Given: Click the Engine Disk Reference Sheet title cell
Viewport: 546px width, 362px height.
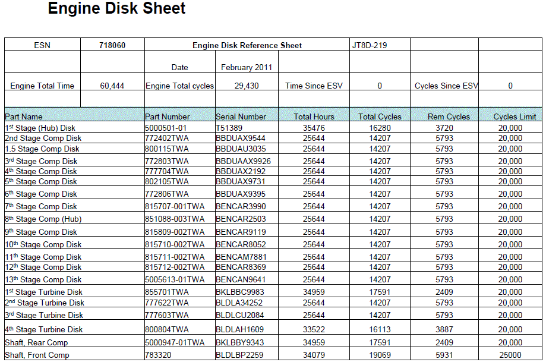Looking at the screenshot, I should tap(247, 45).
